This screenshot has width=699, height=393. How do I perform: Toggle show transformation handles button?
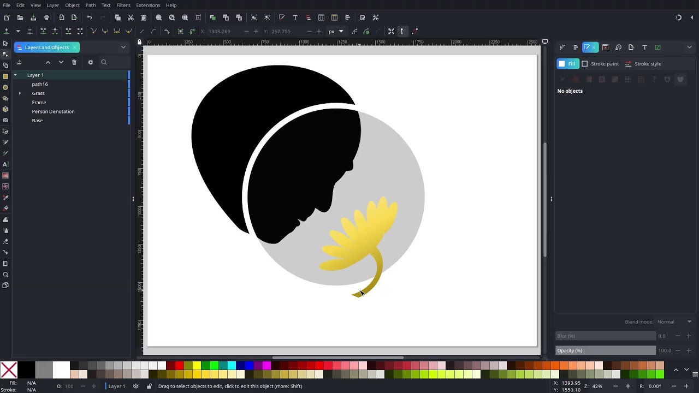pos(391,31)
